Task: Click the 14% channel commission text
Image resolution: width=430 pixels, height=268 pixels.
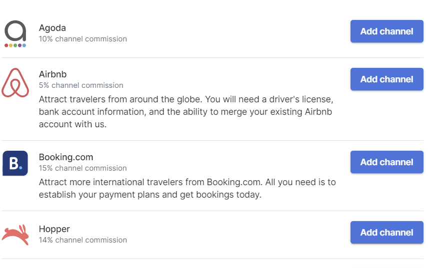Action: click(x=83, y=240)
